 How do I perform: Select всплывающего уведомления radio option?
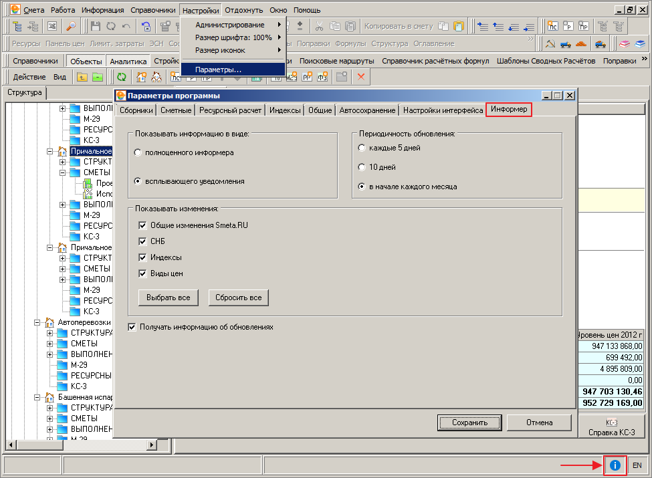tap(138, 181)
